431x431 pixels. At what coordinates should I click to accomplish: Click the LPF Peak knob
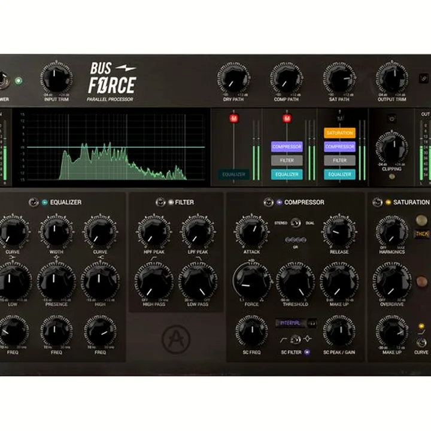tap(198, 232)
